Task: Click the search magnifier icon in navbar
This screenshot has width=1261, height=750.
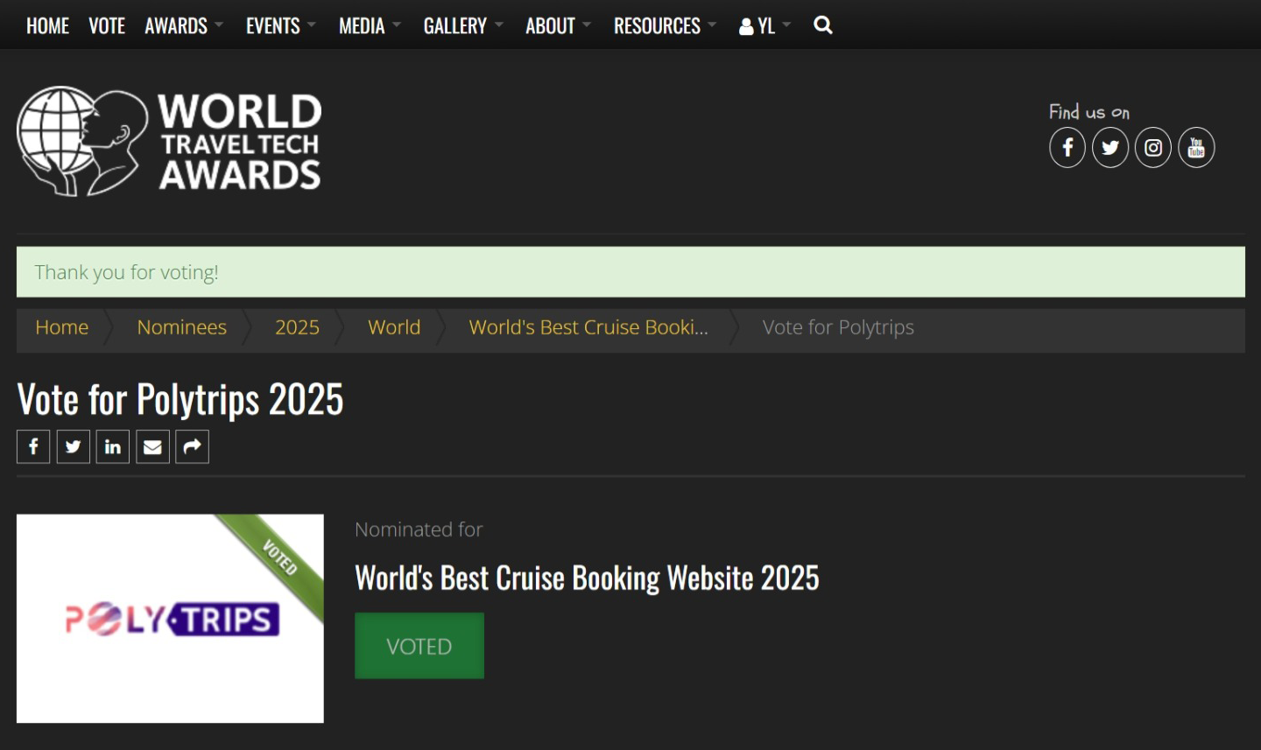Action: point(822,25)
